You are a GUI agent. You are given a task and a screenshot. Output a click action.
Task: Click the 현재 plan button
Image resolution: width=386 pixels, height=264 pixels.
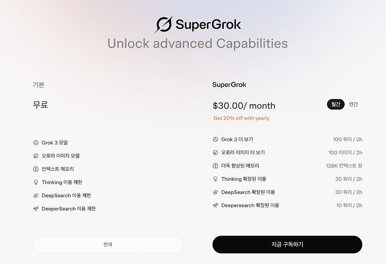[108, 244]
